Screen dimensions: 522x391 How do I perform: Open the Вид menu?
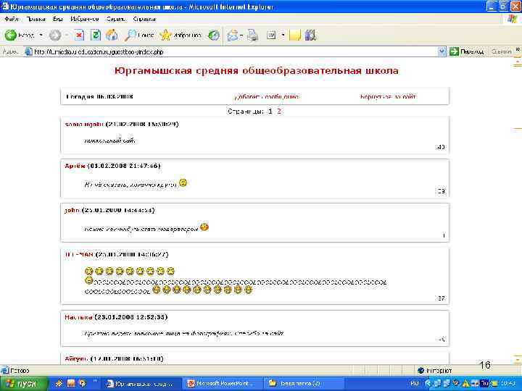pyautogui.click(x=57, y=19)
